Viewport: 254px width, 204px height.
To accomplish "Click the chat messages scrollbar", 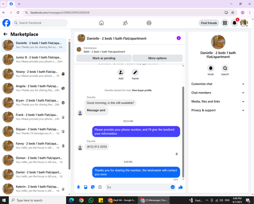I will pos(183,132).
